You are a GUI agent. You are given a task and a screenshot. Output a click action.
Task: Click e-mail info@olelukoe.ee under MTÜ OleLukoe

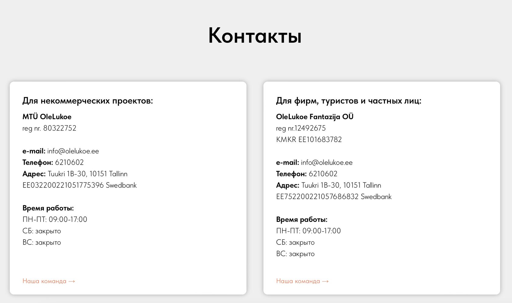73,151
